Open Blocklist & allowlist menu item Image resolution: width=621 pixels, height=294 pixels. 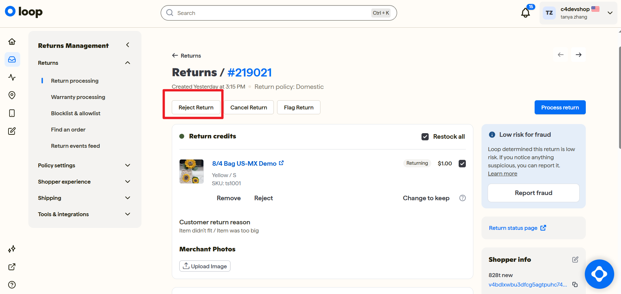[x=76, y=113]
